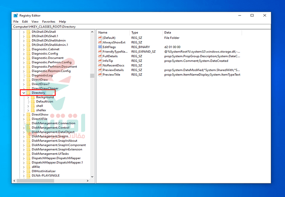
Task: Expand the DirectShow key
Action: pos(24,115)
